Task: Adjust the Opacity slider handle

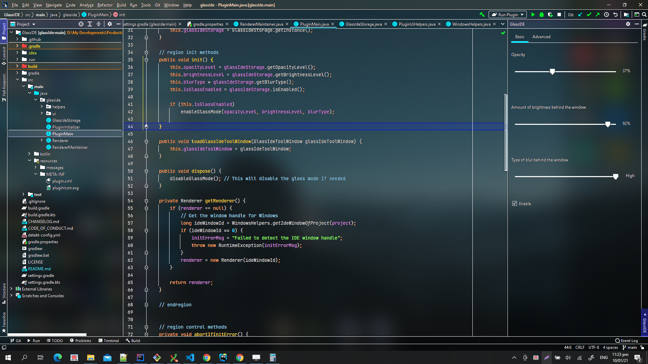Action: pos(552,72)
